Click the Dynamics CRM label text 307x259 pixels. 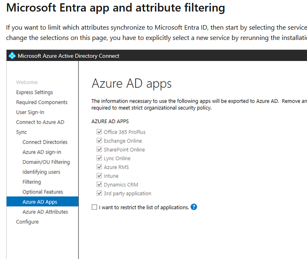click(x=121, y=185)
